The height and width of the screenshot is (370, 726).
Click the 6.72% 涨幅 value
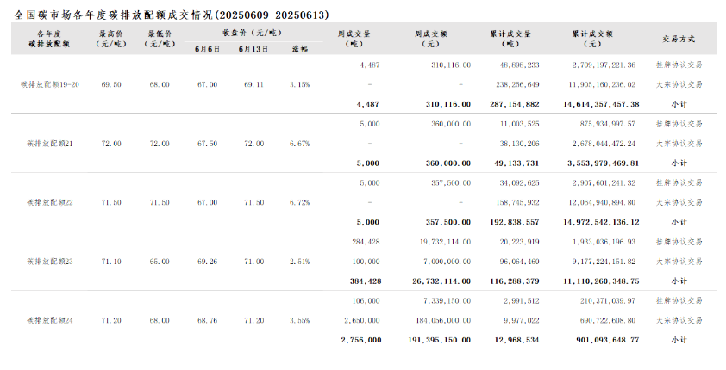299,202
